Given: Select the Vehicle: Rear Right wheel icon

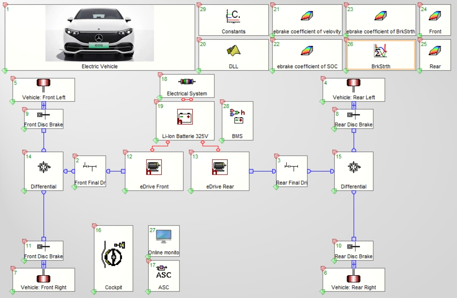Looking at the screenshot, I should [354, 279].
